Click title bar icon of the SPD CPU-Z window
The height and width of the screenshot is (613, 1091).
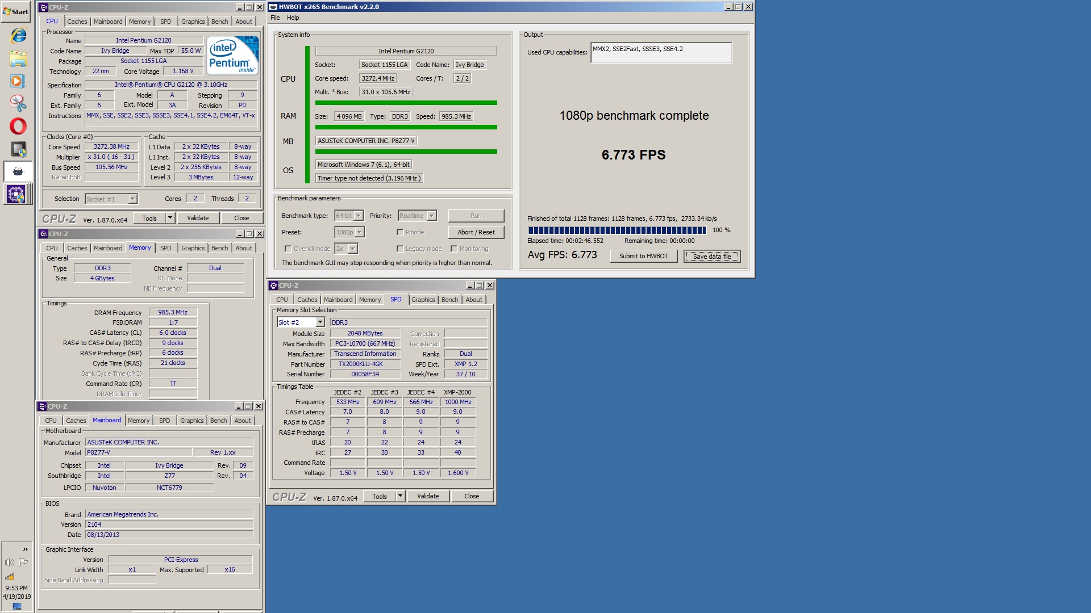point(273,285)
